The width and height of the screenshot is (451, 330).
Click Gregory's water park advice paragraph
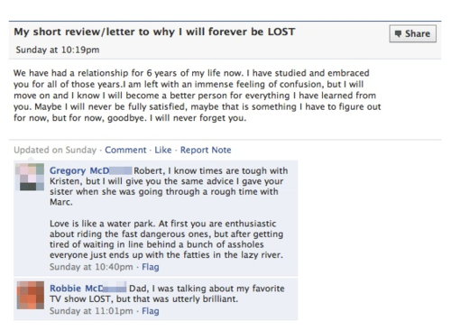pos(167,239)
